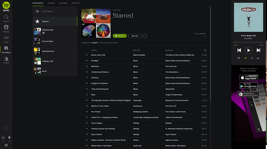This screenshot has width=267, height=149.
Task: Select song White Noise / Red Meat
Action: [x=101, y=146]
